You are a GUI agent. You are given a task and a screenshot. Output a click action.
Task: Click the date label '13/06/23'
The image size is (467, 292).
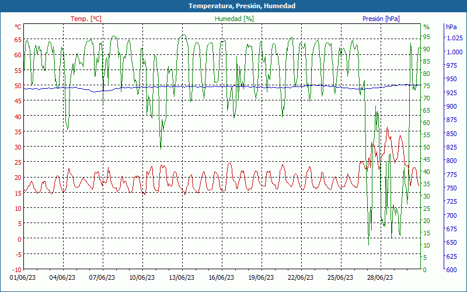coord(182,277)
